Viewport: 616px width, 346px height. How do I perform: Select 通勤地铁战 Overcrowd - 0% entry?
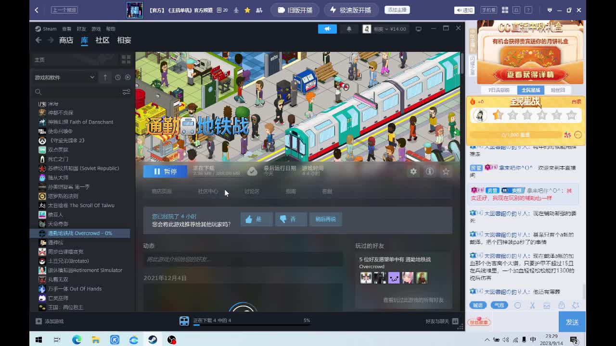click(80, 233)
